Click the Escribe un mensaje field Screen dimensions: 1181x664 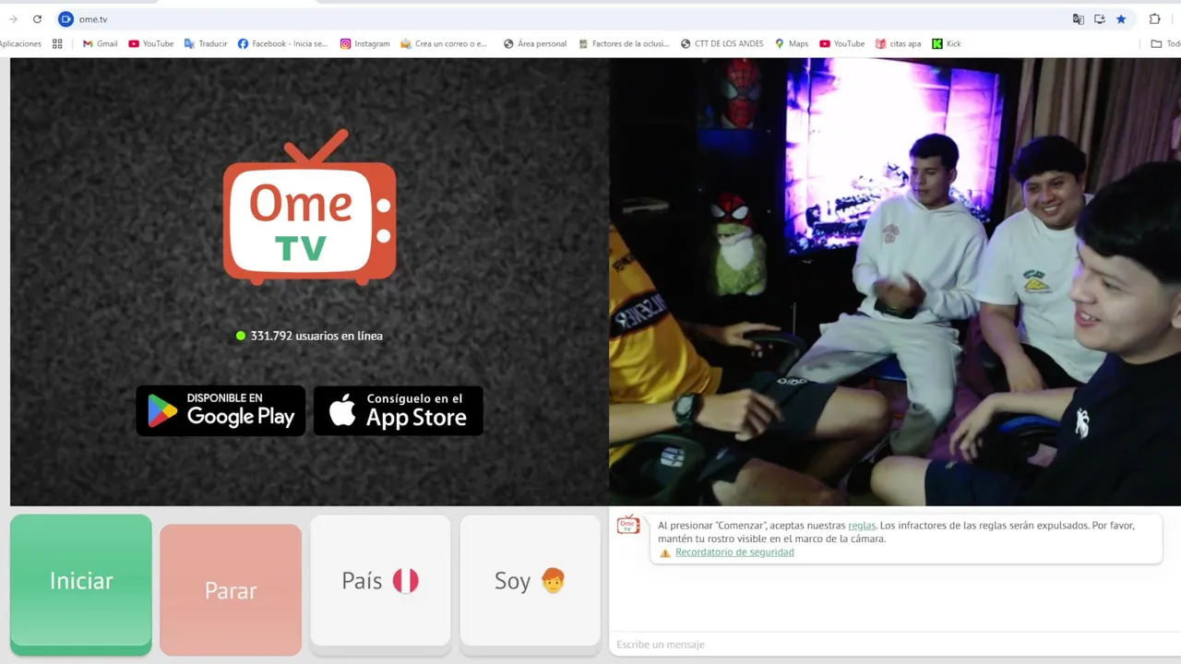coord(893,645)
